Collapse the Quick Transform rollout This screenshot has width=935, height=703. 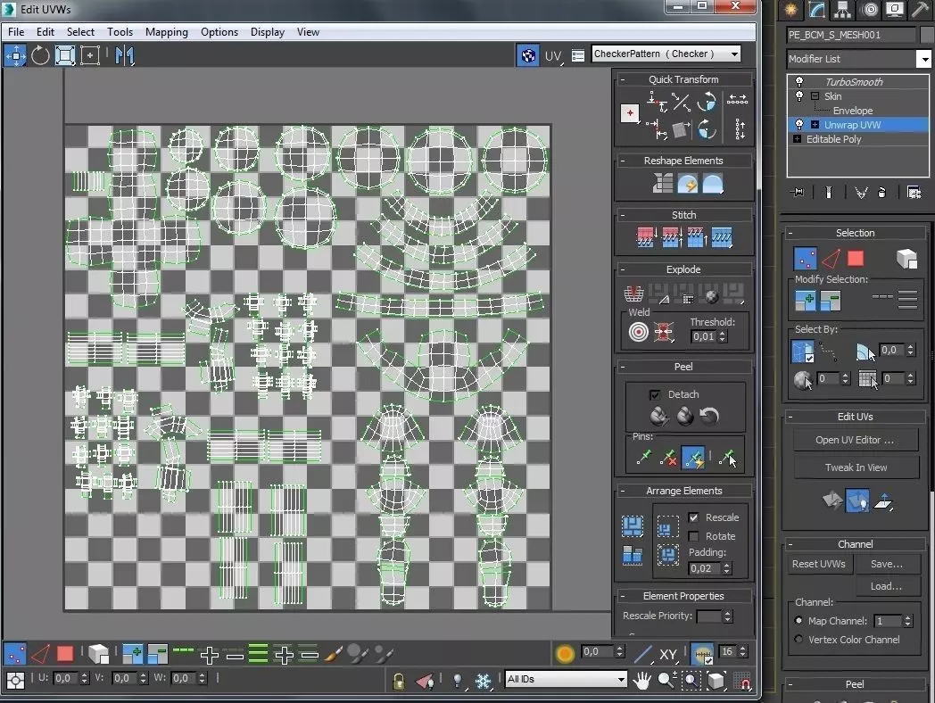pos(623,80)
